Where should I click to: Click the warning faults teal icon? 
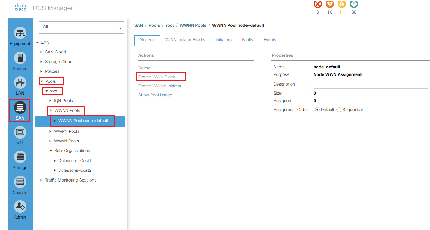tap(354, 4)
